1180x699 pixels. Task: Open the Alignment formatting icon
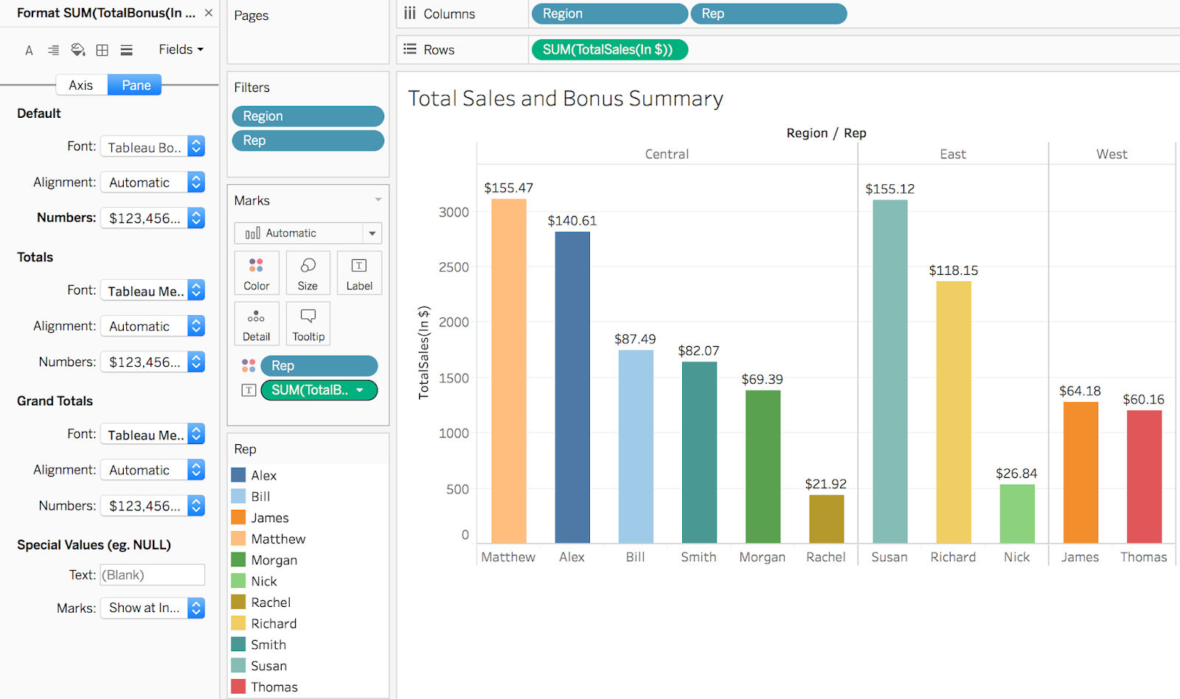click(53, 49)
